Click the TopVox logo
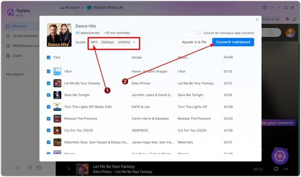Viewport: 301px width, 177px height. pos(10,12)
